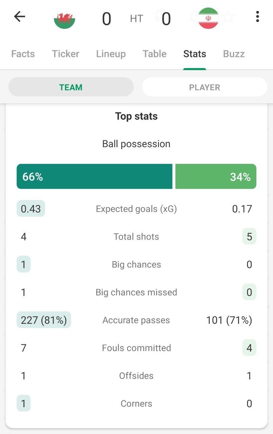Go to the Lineup tab

click(x=111, y=54)
